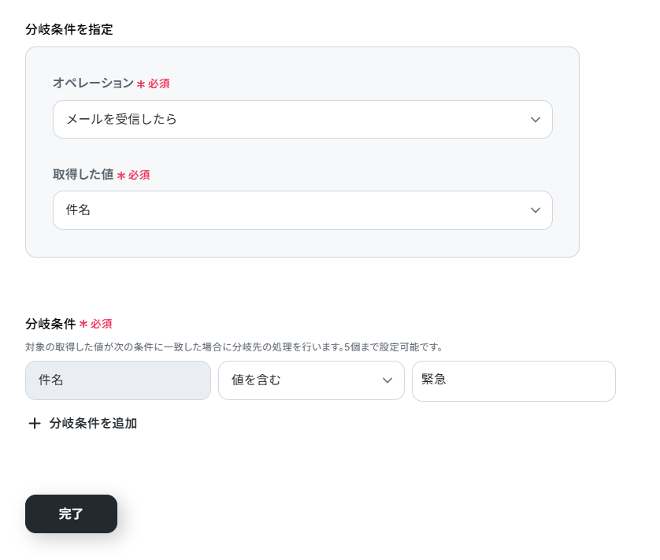The image size is (660, 560).
Task: Click the description text mentioning 5個まで設定可能
Action: coord(234,347)
